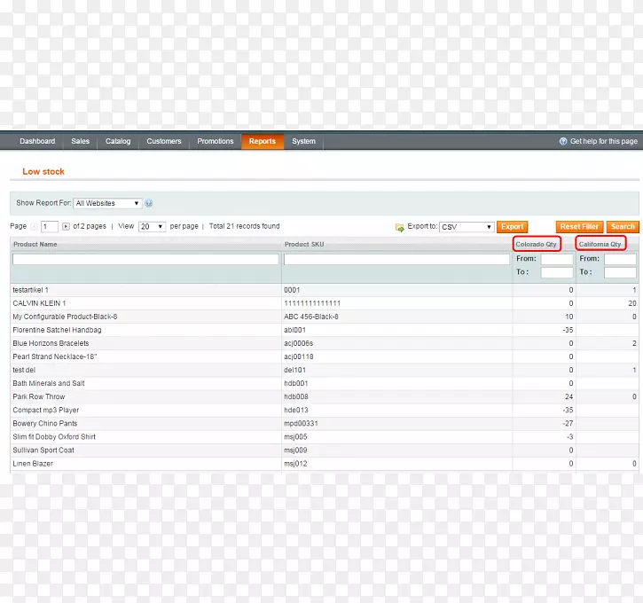Open the Show Report For websites dropdown

(x=107, y=203)
